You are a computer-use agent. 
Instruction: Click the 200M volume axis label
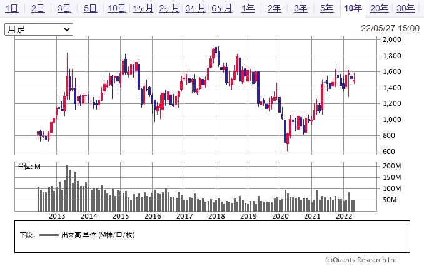(x=392, y=166)
